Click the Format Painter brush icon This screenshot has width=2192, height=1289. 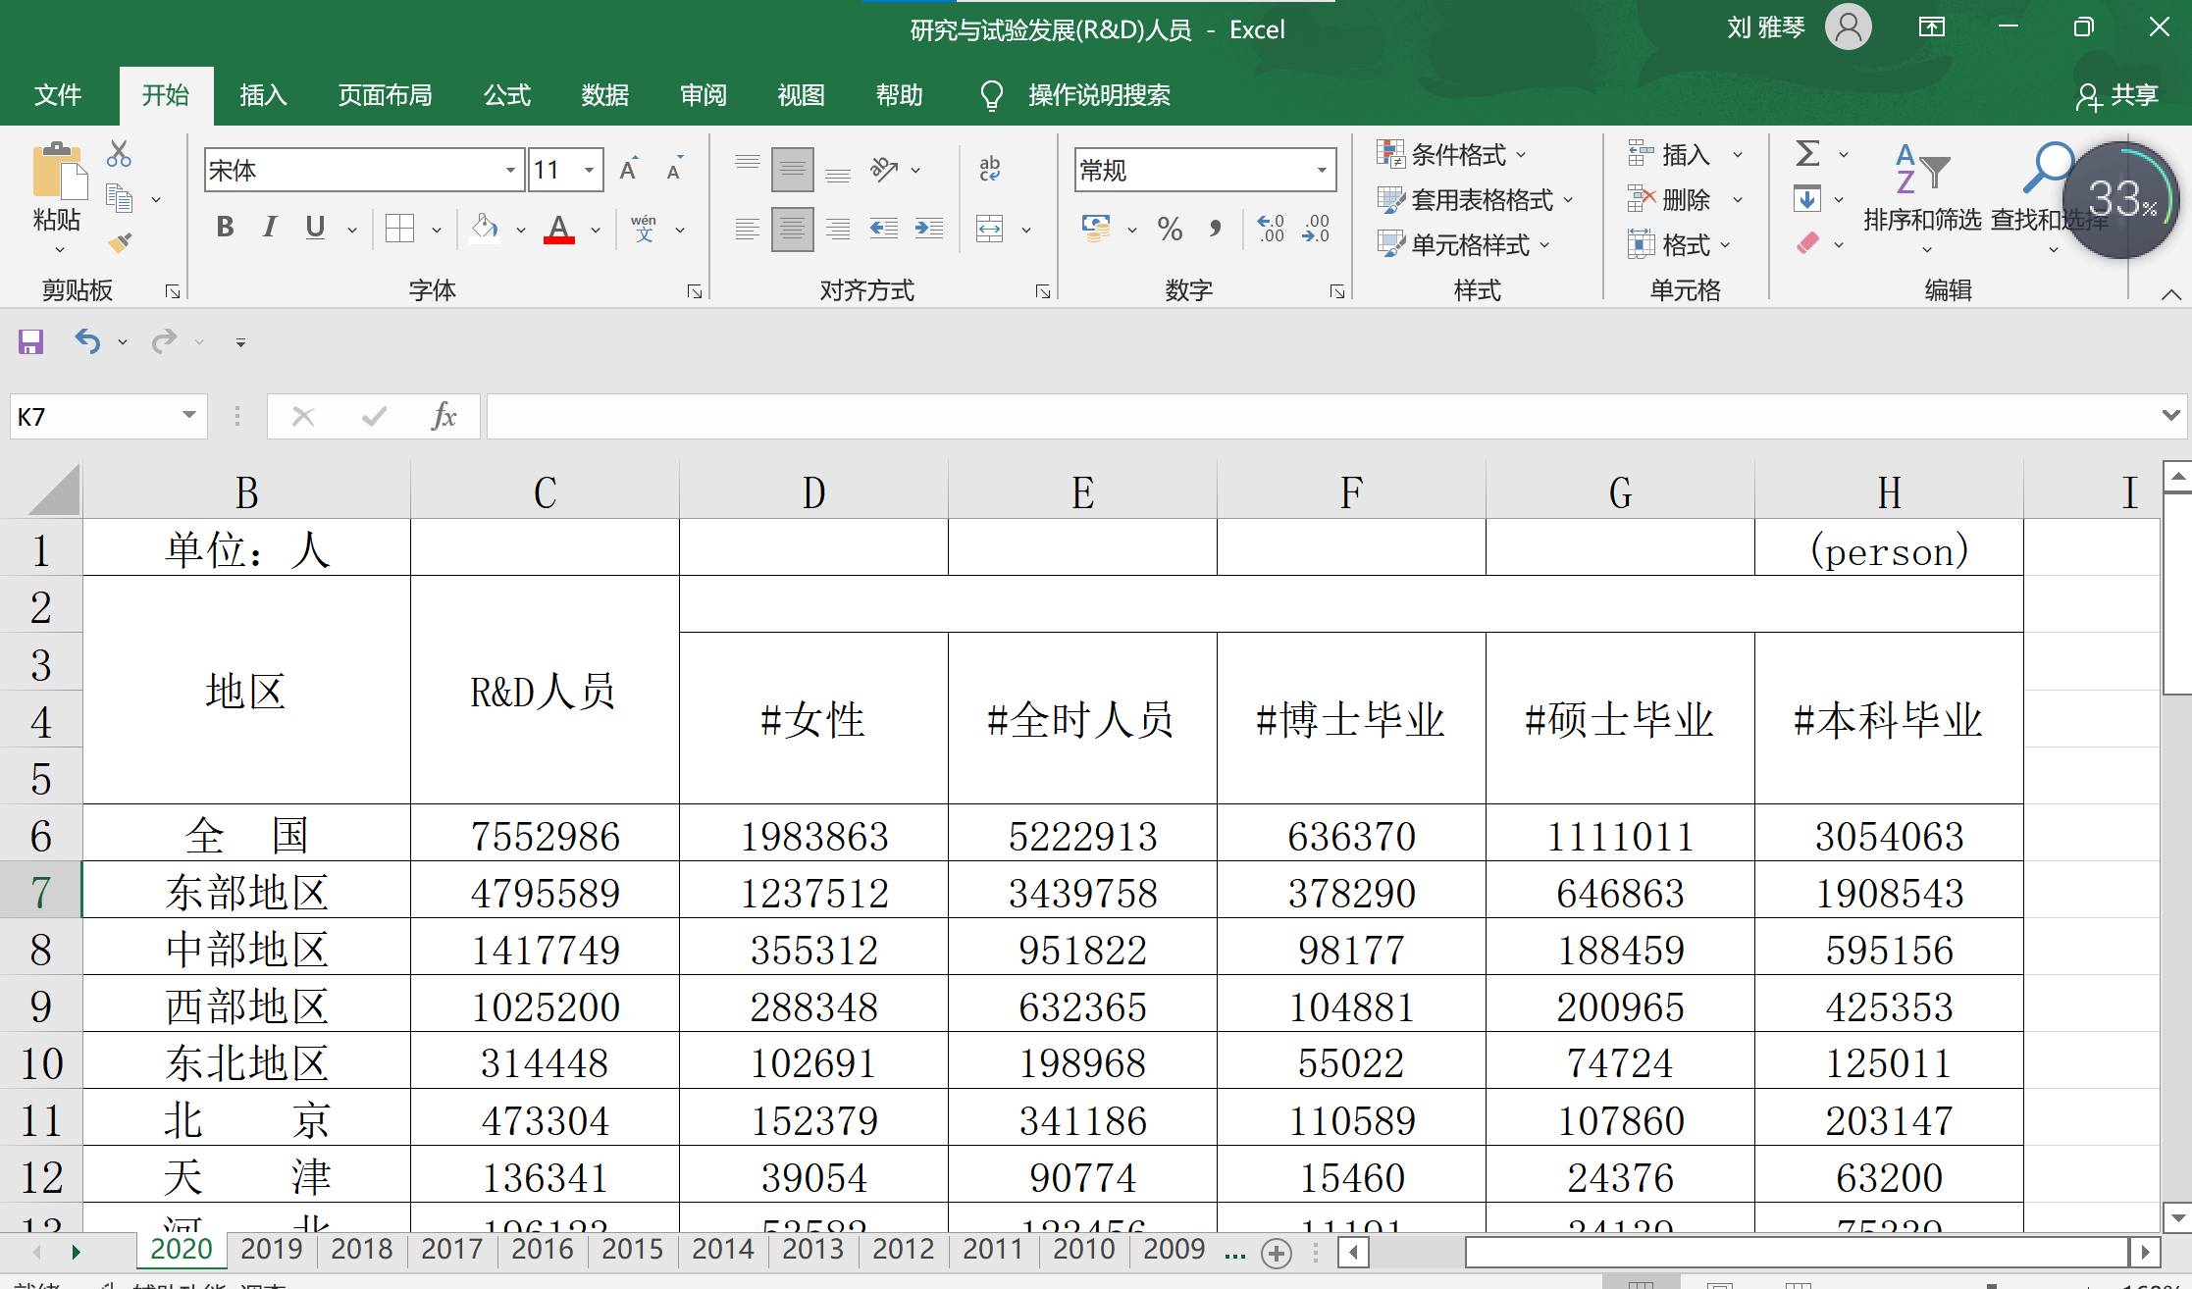tap(120, 242)
